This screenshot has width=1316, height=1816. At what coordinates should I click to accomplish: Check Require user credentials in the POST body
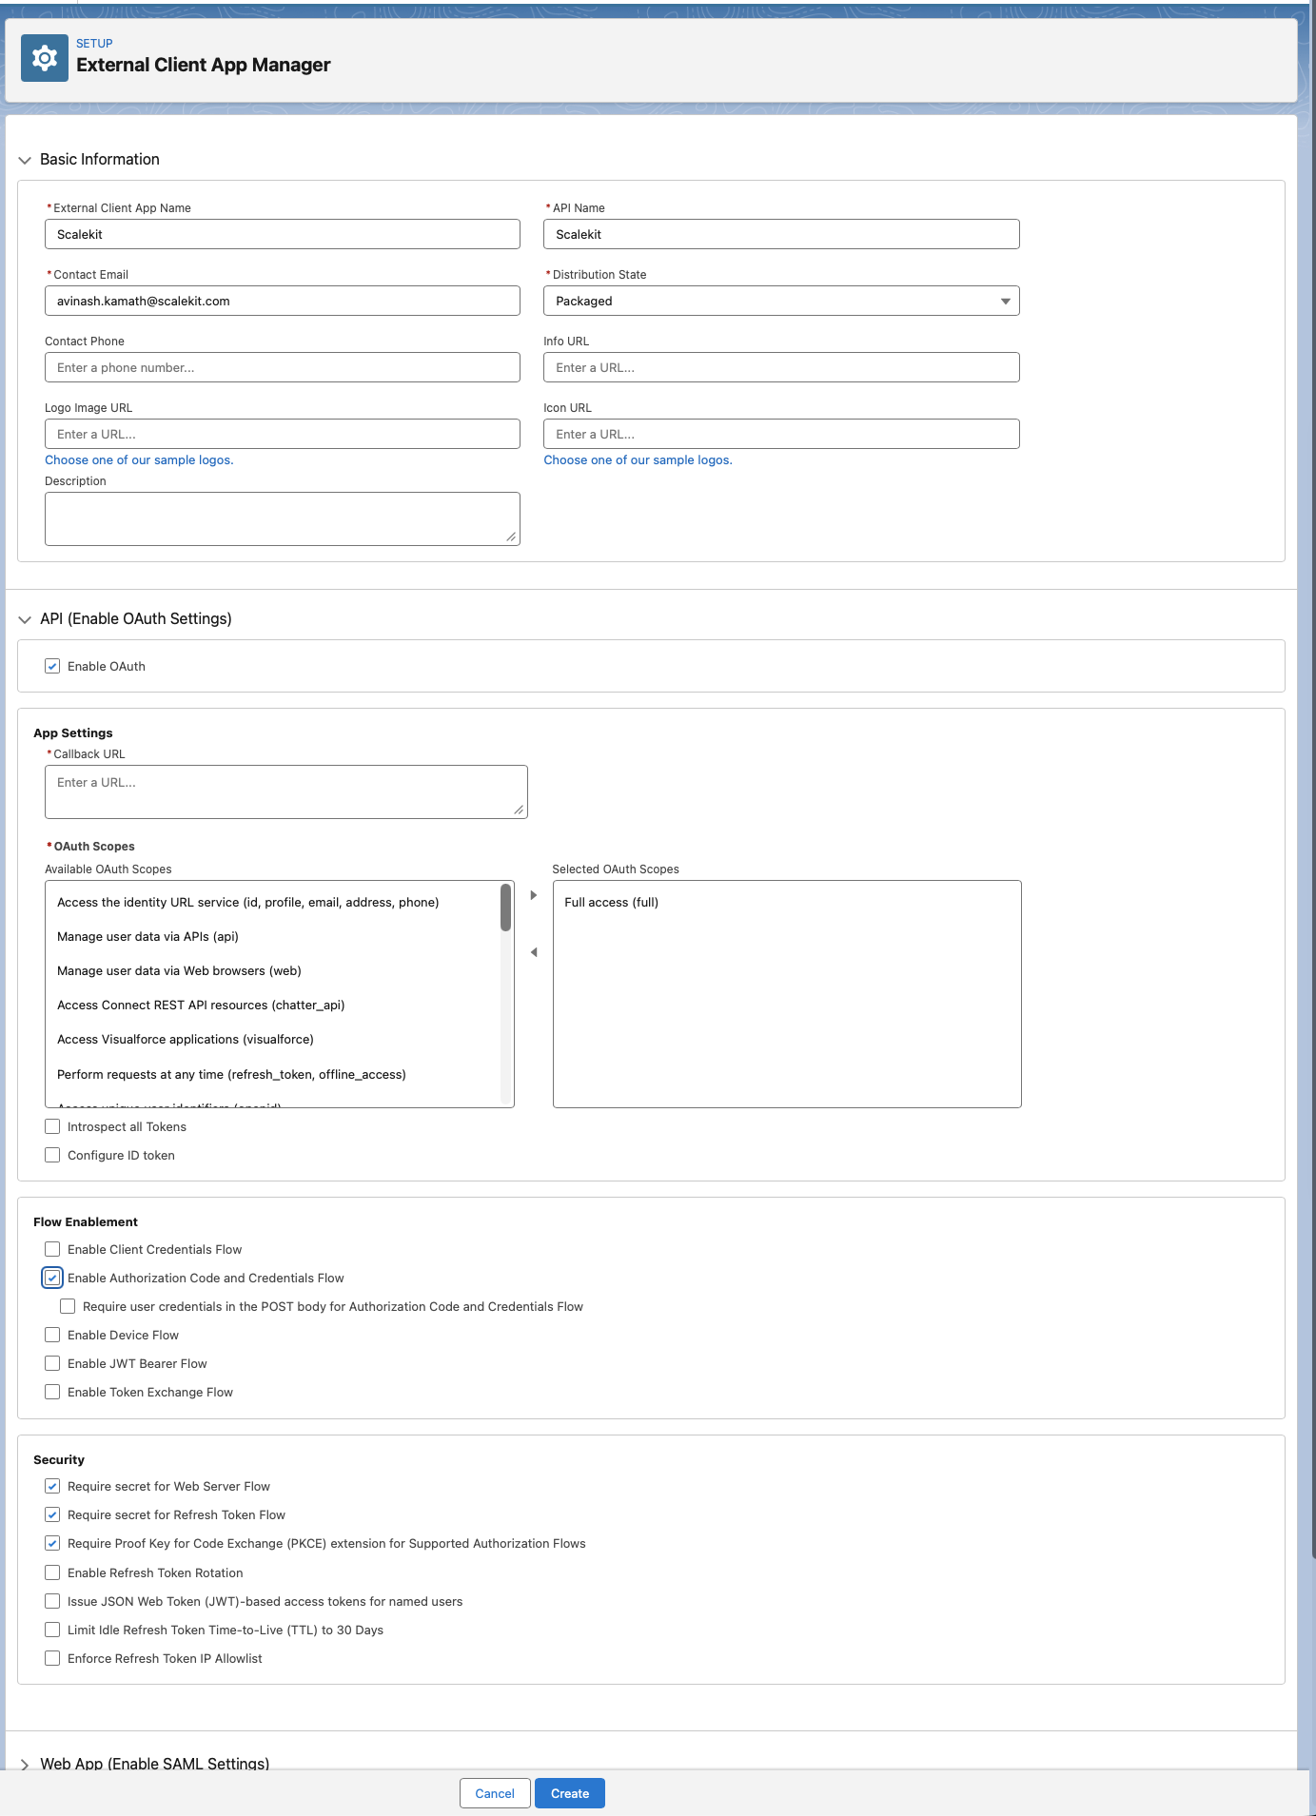(x=68, y=1306)
